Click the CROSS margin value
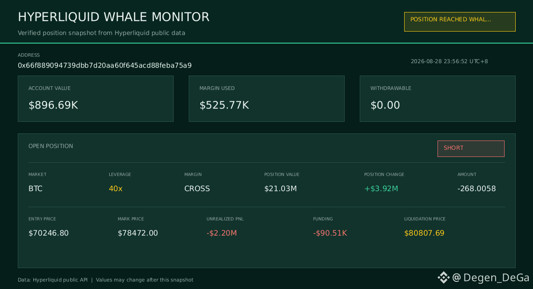 point(197,189)
